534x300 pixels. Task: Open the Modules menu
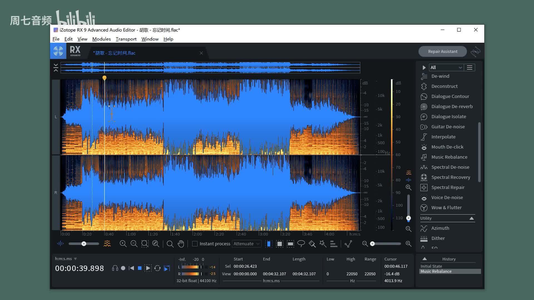pyautogui.click(x=101, y=39)
